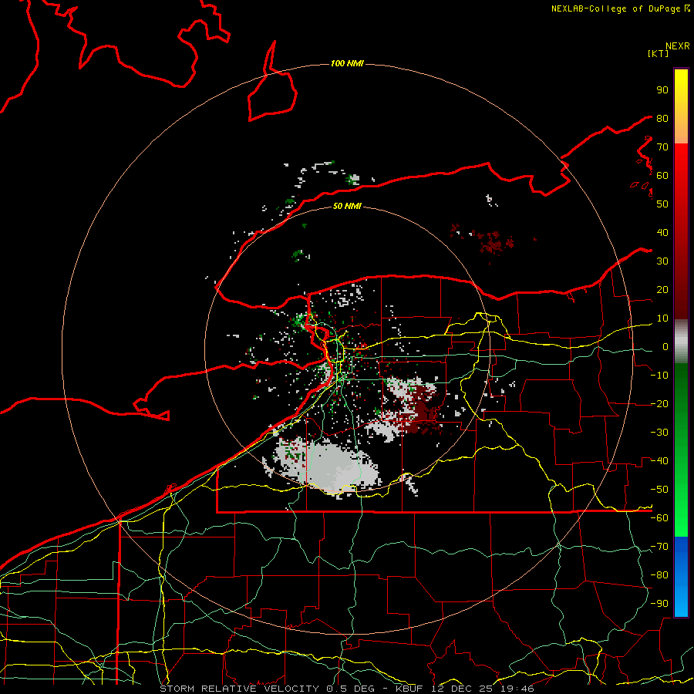Pick the orange segment of color bar

[681, 131]
